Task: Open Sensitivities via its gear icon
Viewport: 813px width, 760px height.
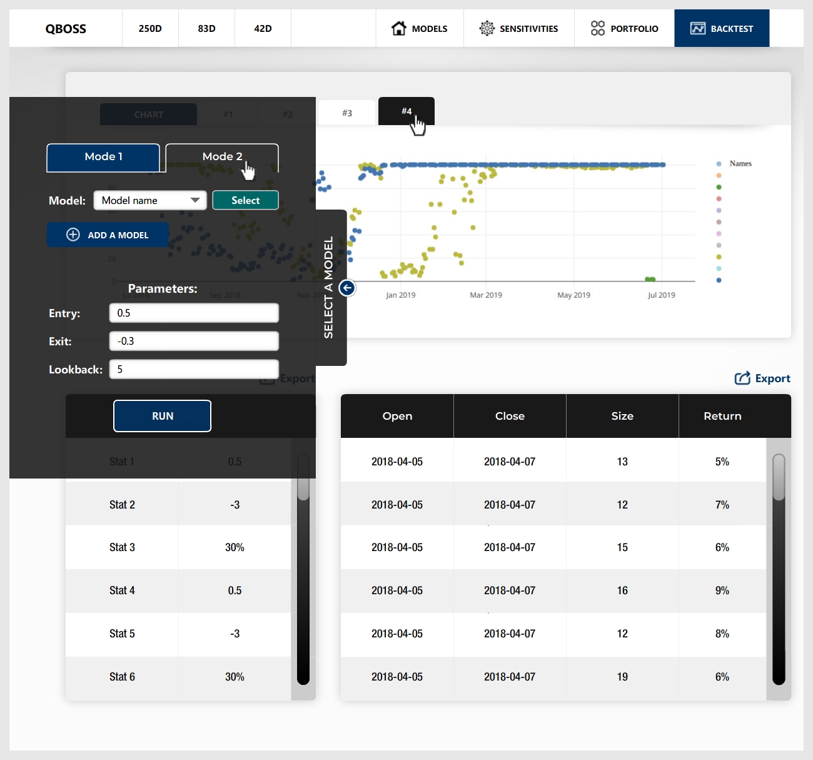Action: coord(487,28)
